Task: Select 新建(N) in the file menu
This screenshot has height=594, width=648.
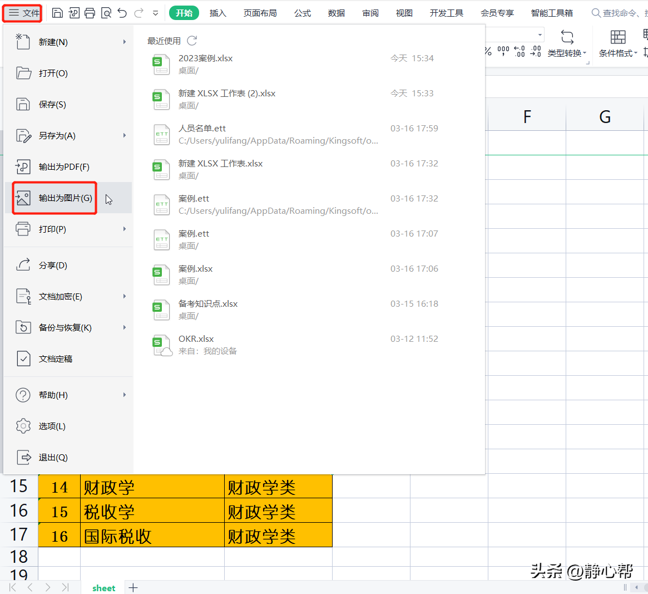Action: [68, 42]
